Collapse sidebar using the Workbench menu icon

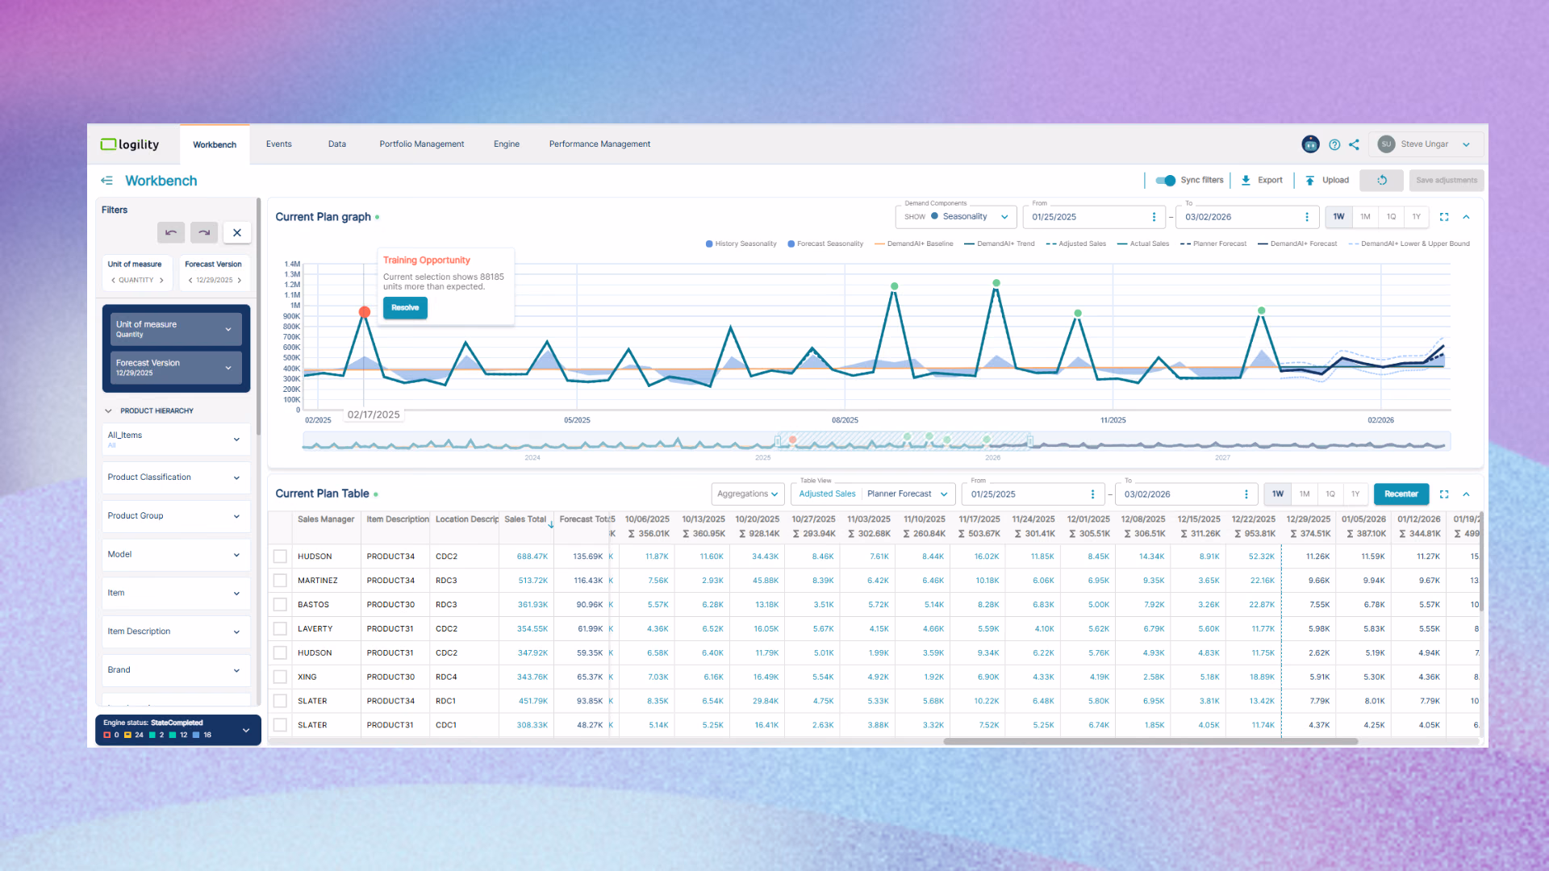coord(106,181)
